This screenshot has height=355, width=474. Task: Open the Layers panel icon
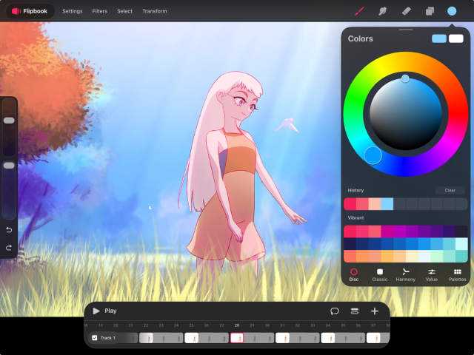pyautogui.click(x=430, y=11)
